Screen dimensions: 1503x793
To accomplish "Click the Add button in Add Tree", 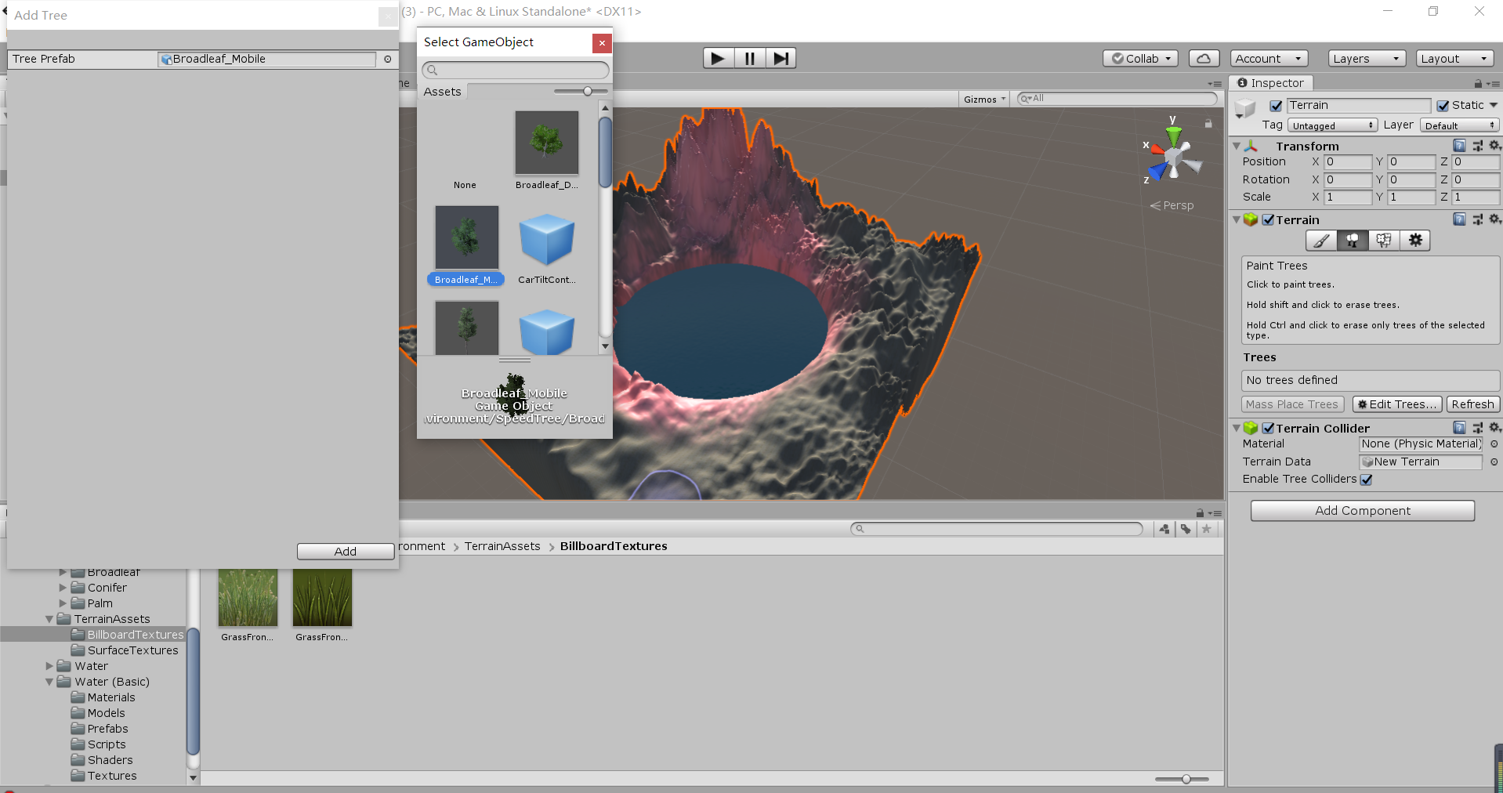I will (x=346, y=552).
